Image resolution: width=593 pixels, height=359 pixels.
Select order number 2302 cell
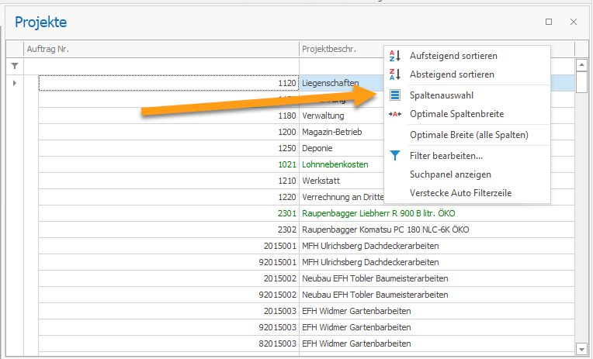point(168,230)
